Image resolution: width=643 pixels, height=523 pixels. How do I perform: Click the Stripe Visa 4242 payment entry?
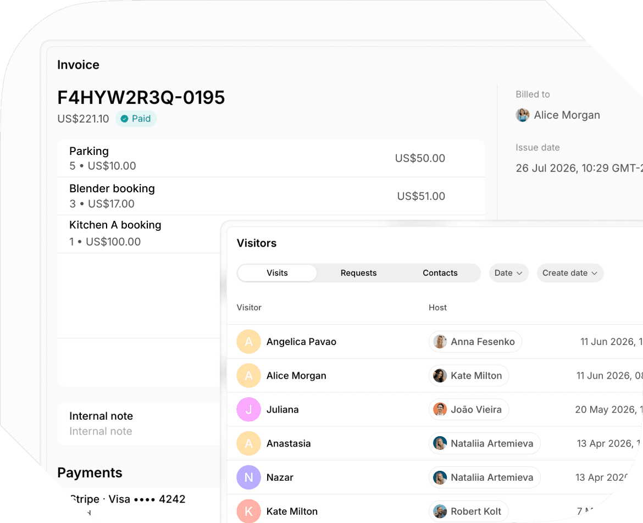128,499
